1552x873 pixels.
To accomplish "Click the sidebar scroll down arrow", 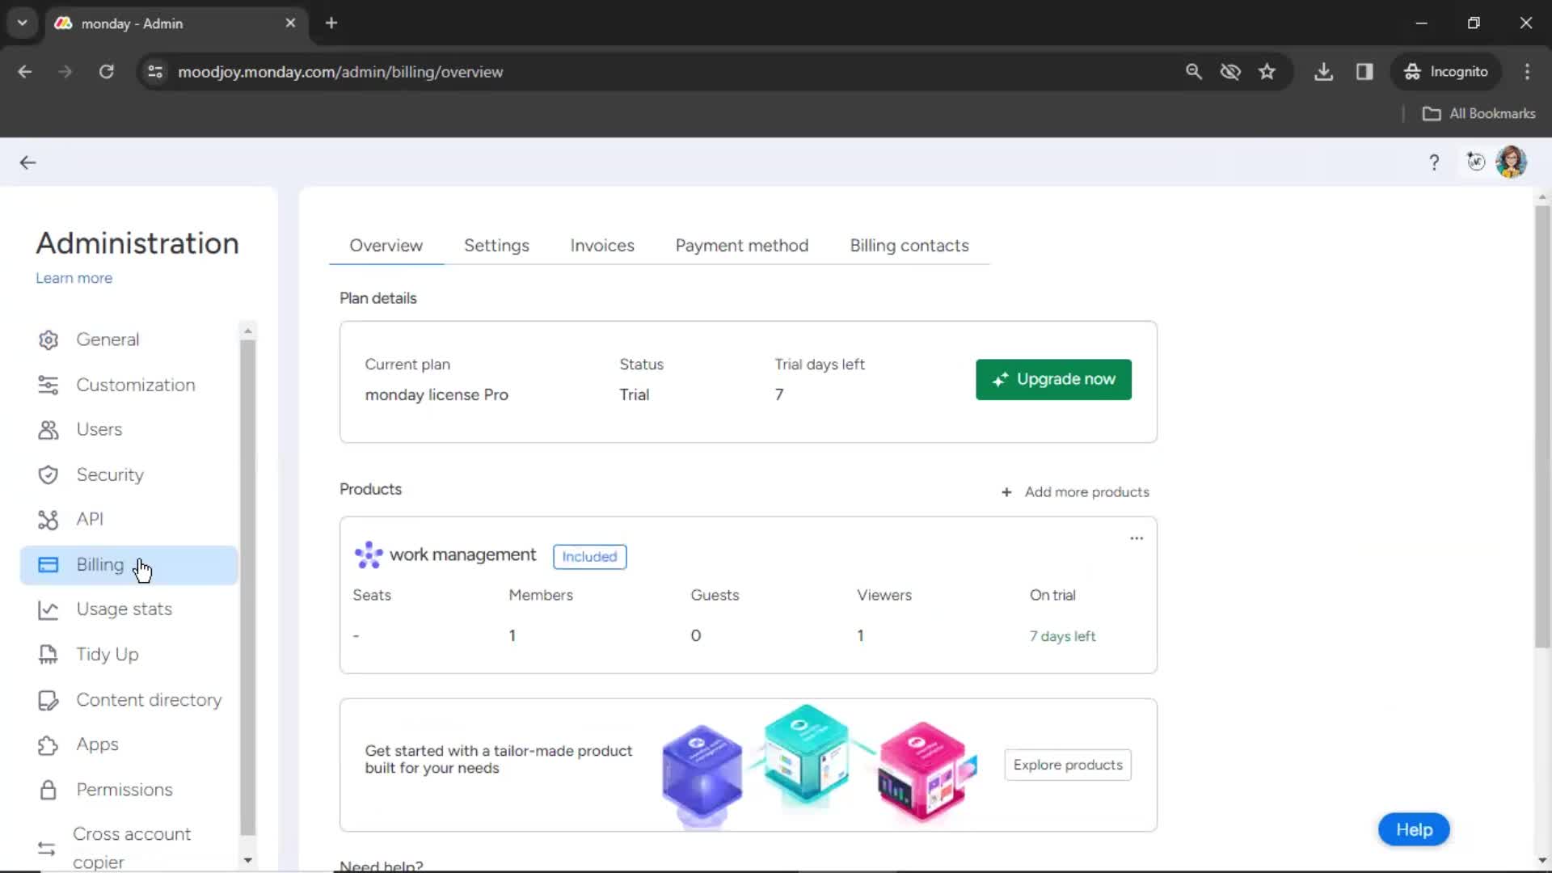I will click(x=248, y=861).
